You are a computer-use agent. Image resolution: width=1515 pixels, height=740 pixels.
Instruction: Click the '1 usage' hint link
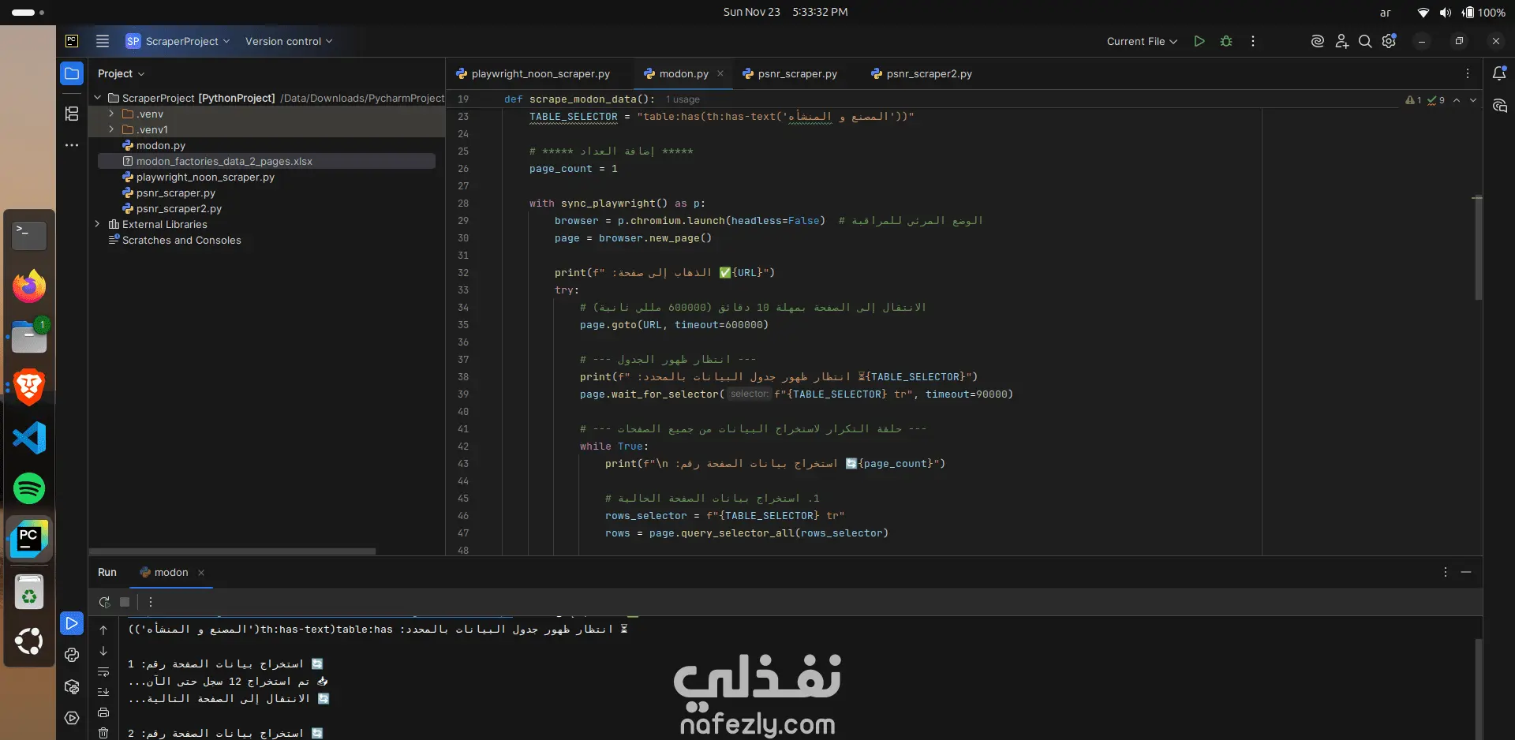tap(683, 99)
